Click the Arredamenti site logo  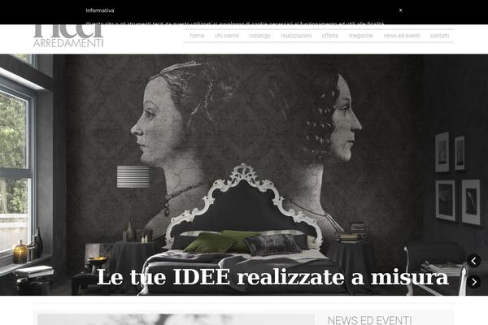click(x=68, y=36)
